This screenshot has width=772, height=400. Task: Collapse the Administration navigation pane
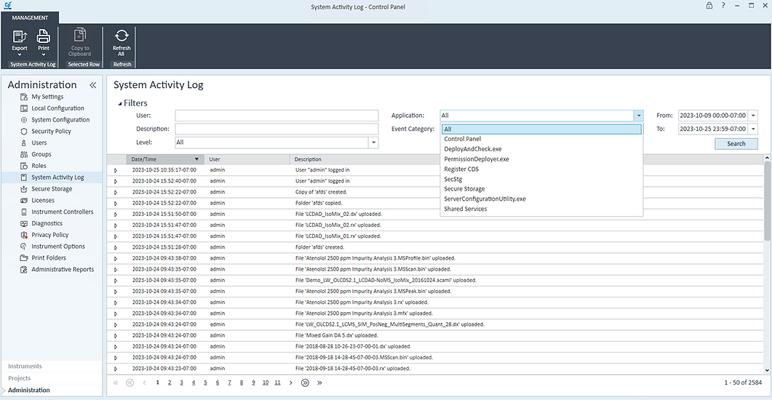point(92,85)
